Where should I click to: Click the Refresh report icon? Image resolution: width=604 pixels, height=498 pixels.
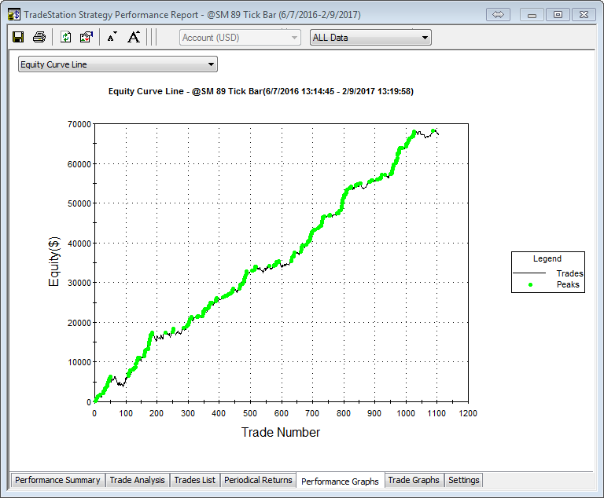tap(66, 37)
